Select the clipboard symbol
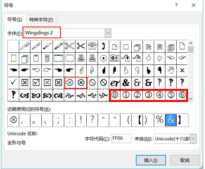205x169 pixels. pyautogui.click(x=36, y=58)
